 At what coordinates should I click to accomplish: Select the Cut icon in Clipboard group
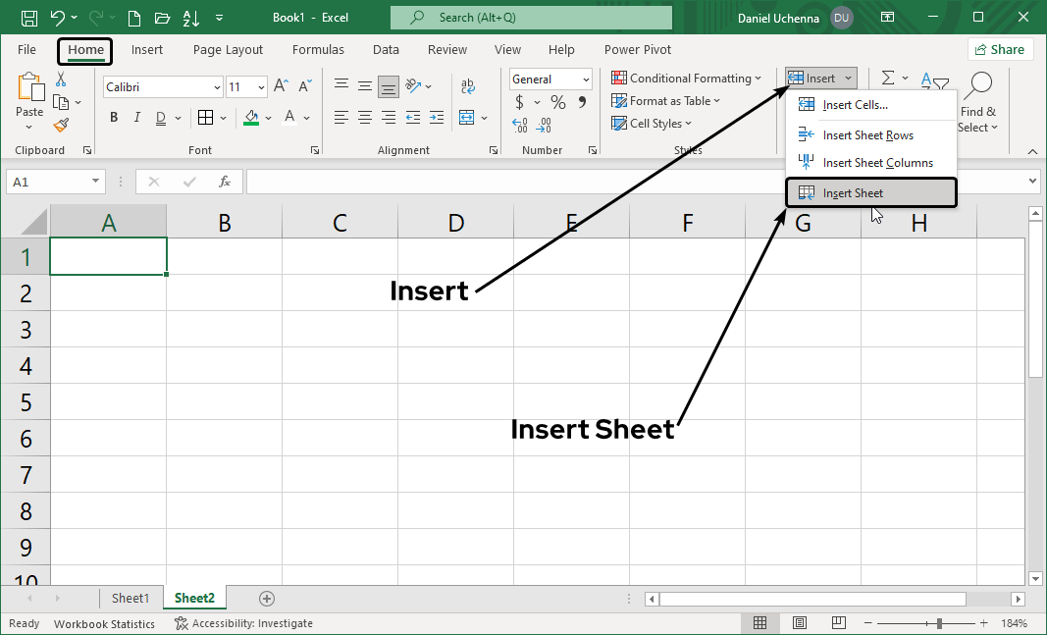60,79
